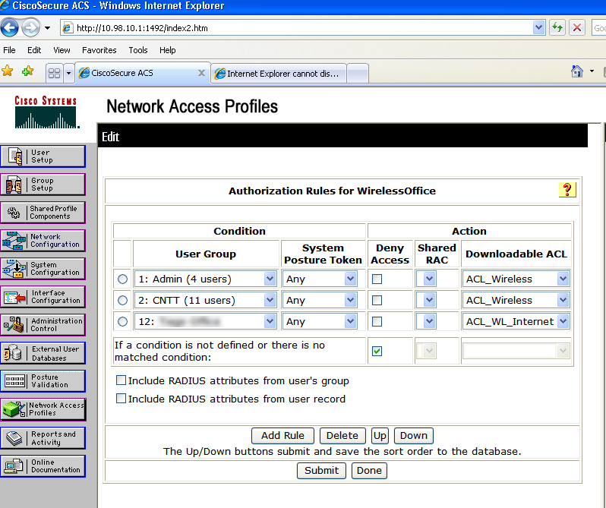Open User Setup from the sidebar

tap(43, 156)
